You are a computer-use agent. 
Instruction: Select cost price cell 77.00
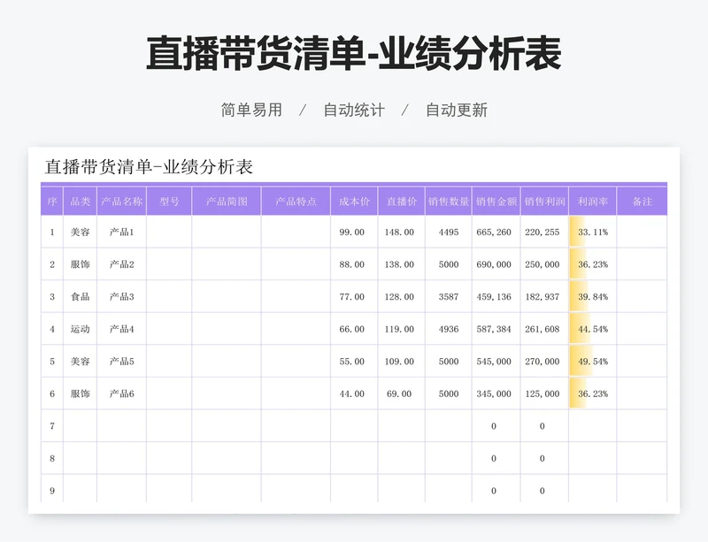354,297
